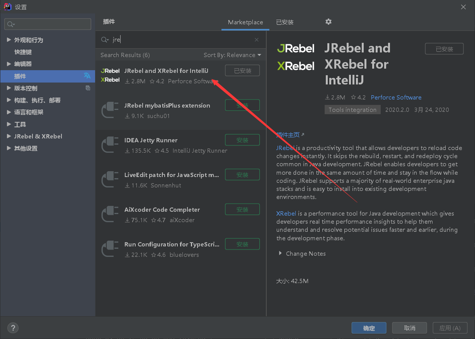Image resolution: width=475 pixels, height=339 pixels.
Task: Expand the 版本控制 settings node
Action: tap(9, 88)
